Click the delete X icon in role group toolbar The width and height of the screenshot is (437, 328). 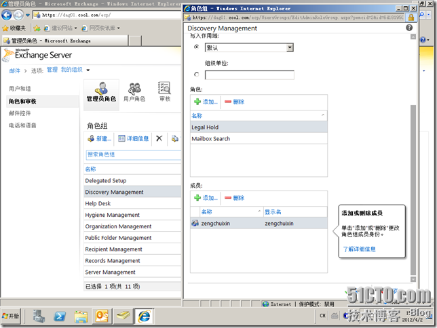coord(159,138)
